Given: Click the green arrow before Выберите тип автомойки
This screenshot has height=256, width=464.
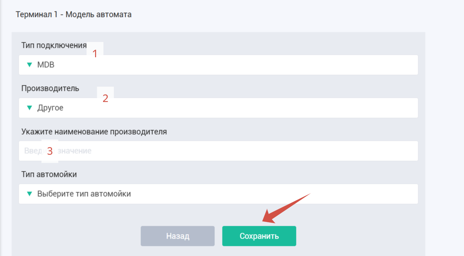Looking at the screenshot, I should coord(29,194).
